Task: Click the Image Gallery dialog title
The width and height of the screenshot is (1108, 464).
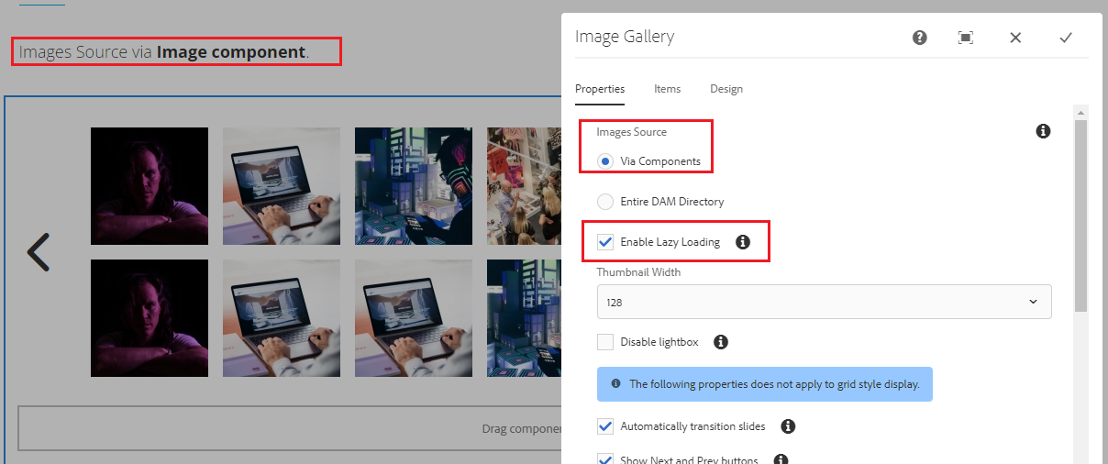Action: [625, 37]
